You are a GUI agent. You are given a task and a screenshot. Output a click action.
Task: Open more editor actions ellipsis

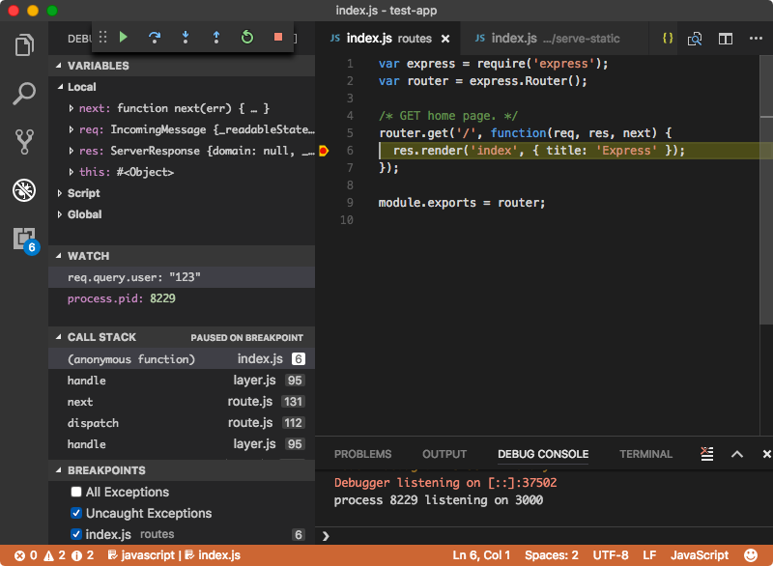tap(756, 38)
